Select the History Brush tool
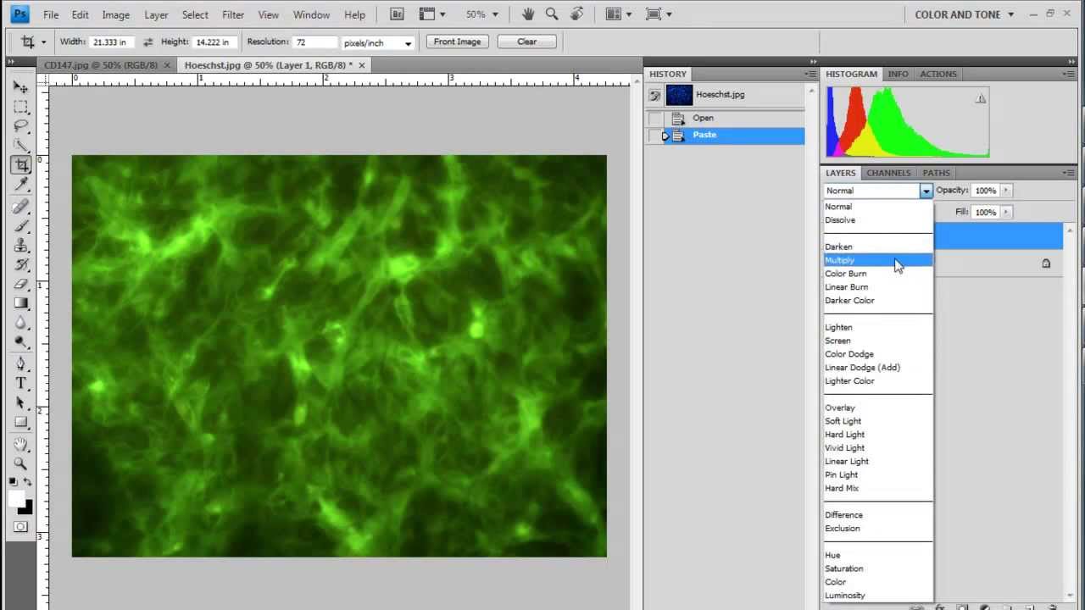 click(21, 265)
